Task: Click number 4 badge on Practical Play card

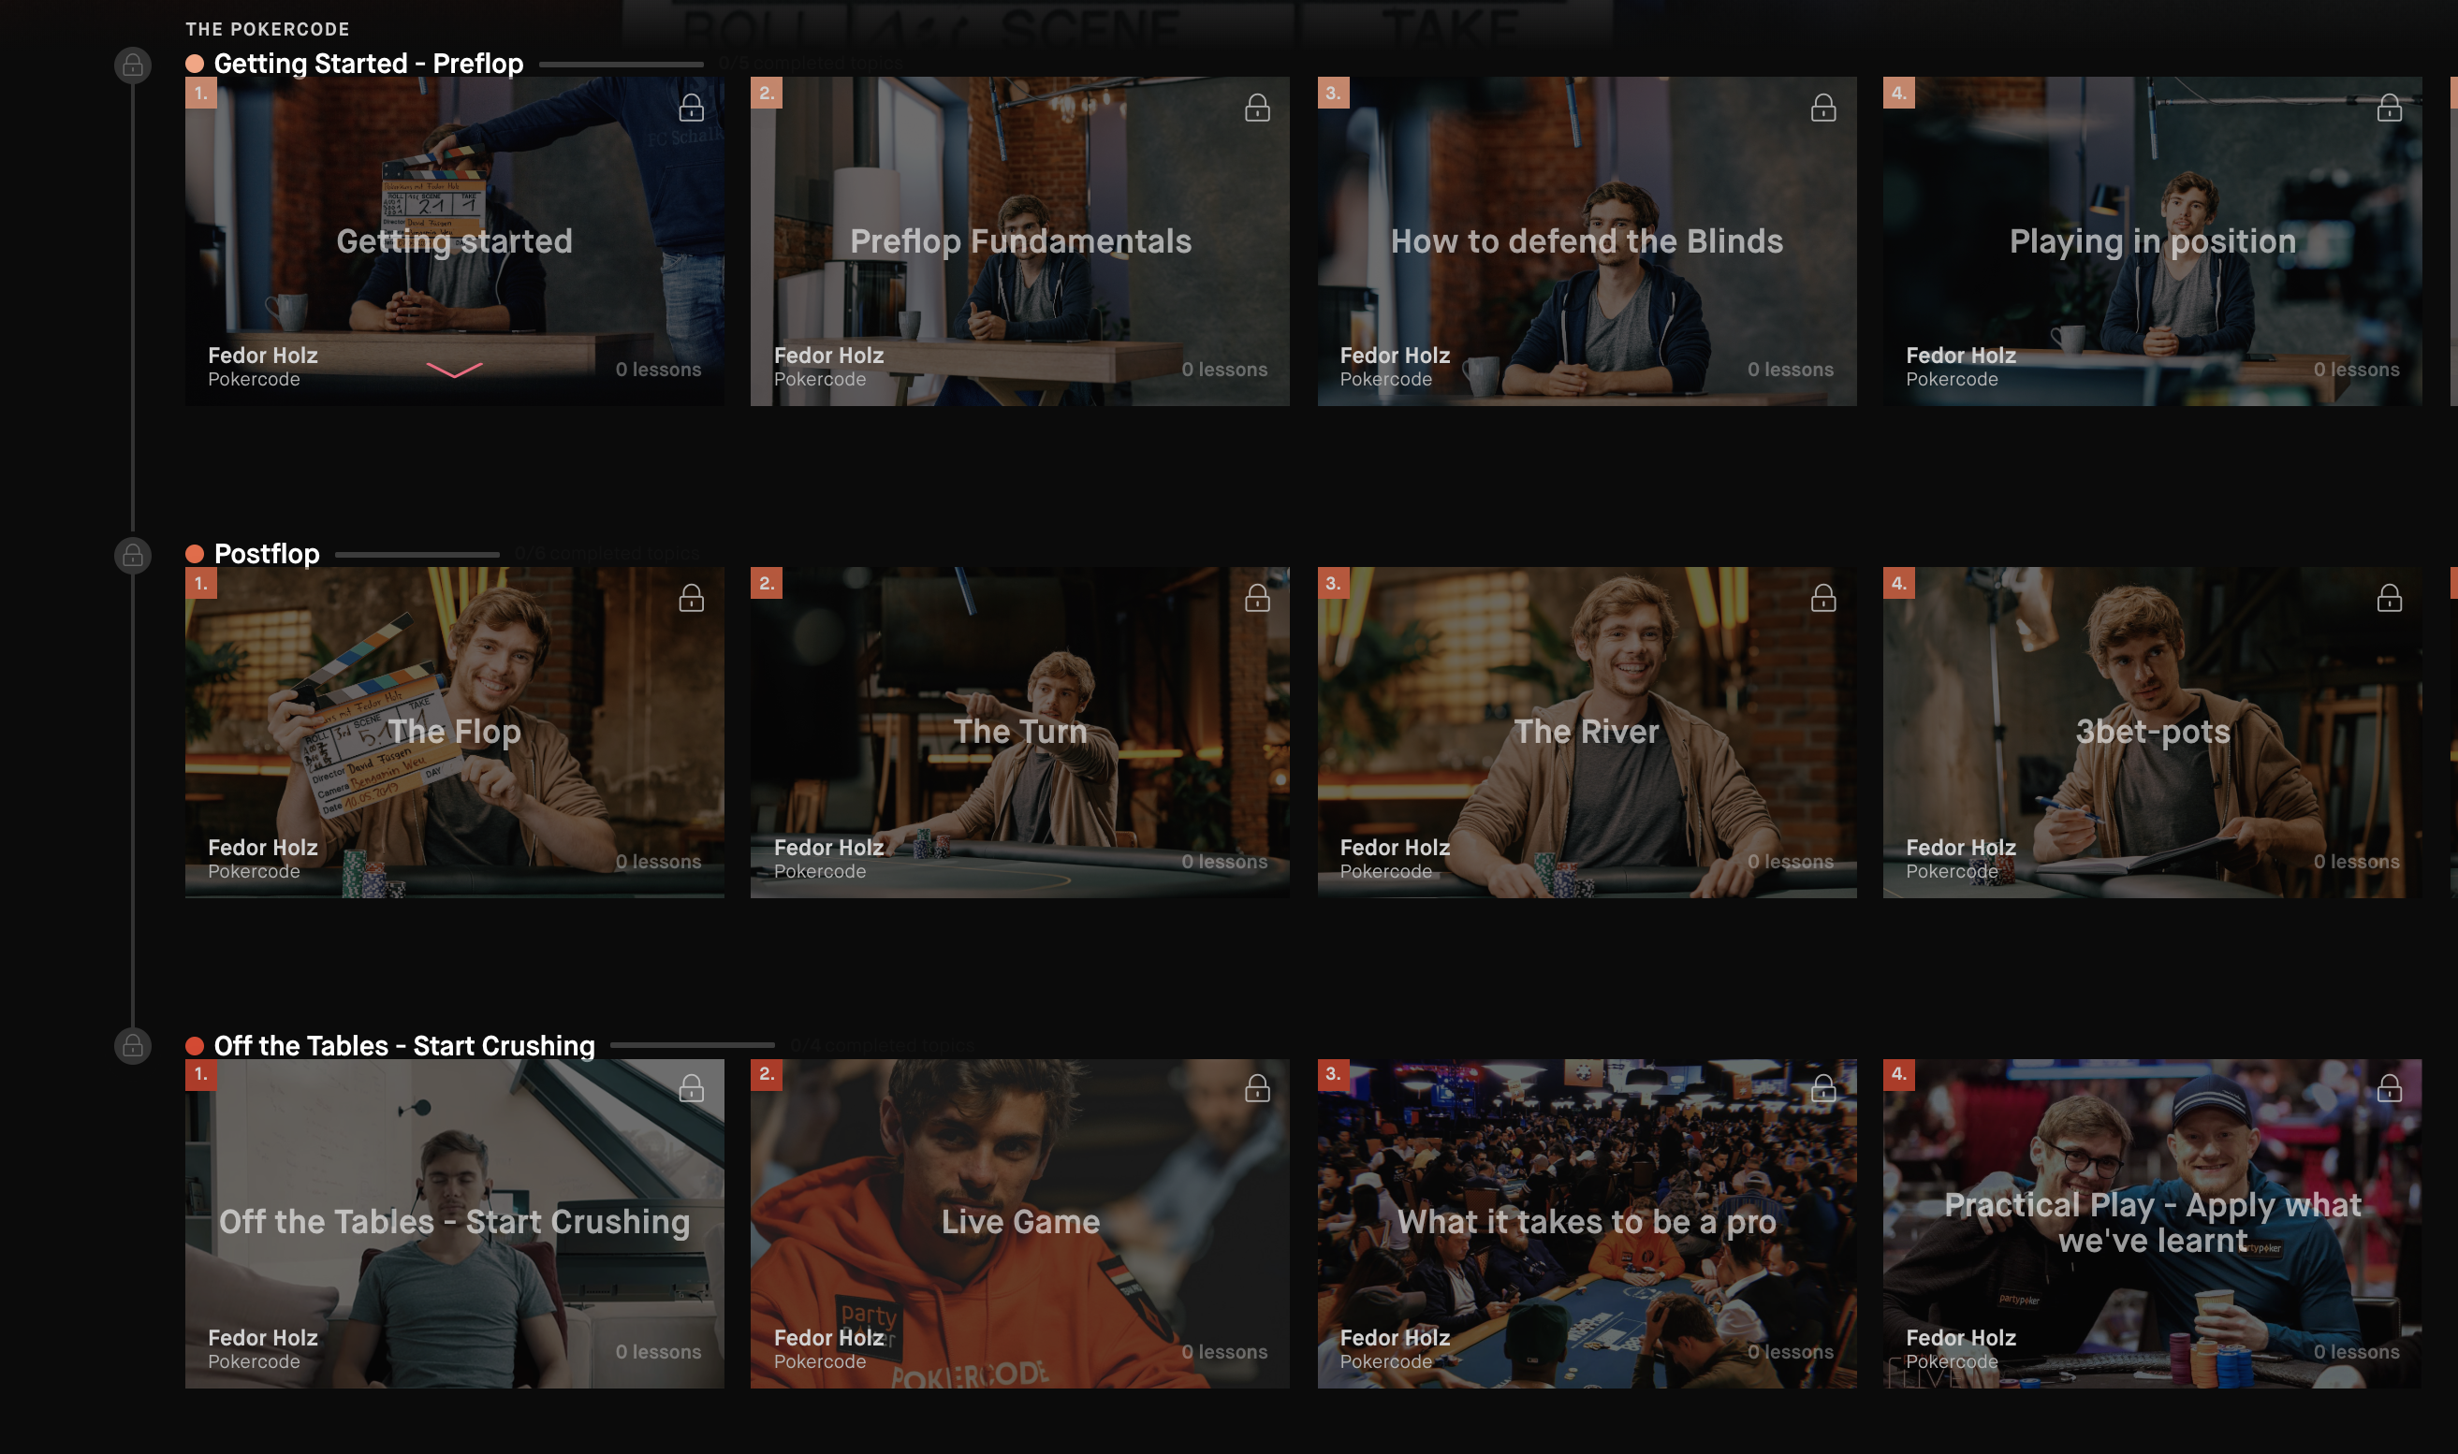Action: pyautogui.click(x=1898, y=1074)
